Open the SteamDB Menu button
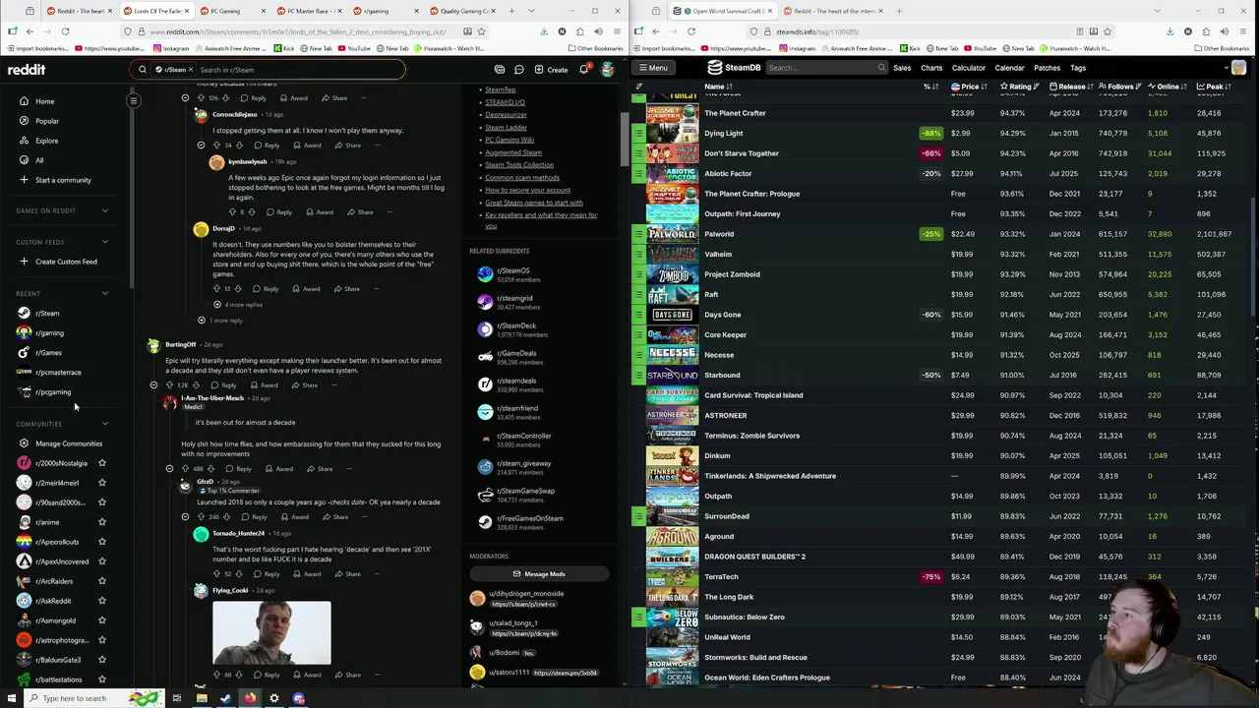Screen dimensions: 1259x708 pyautogui.click(x=652, y=68)
